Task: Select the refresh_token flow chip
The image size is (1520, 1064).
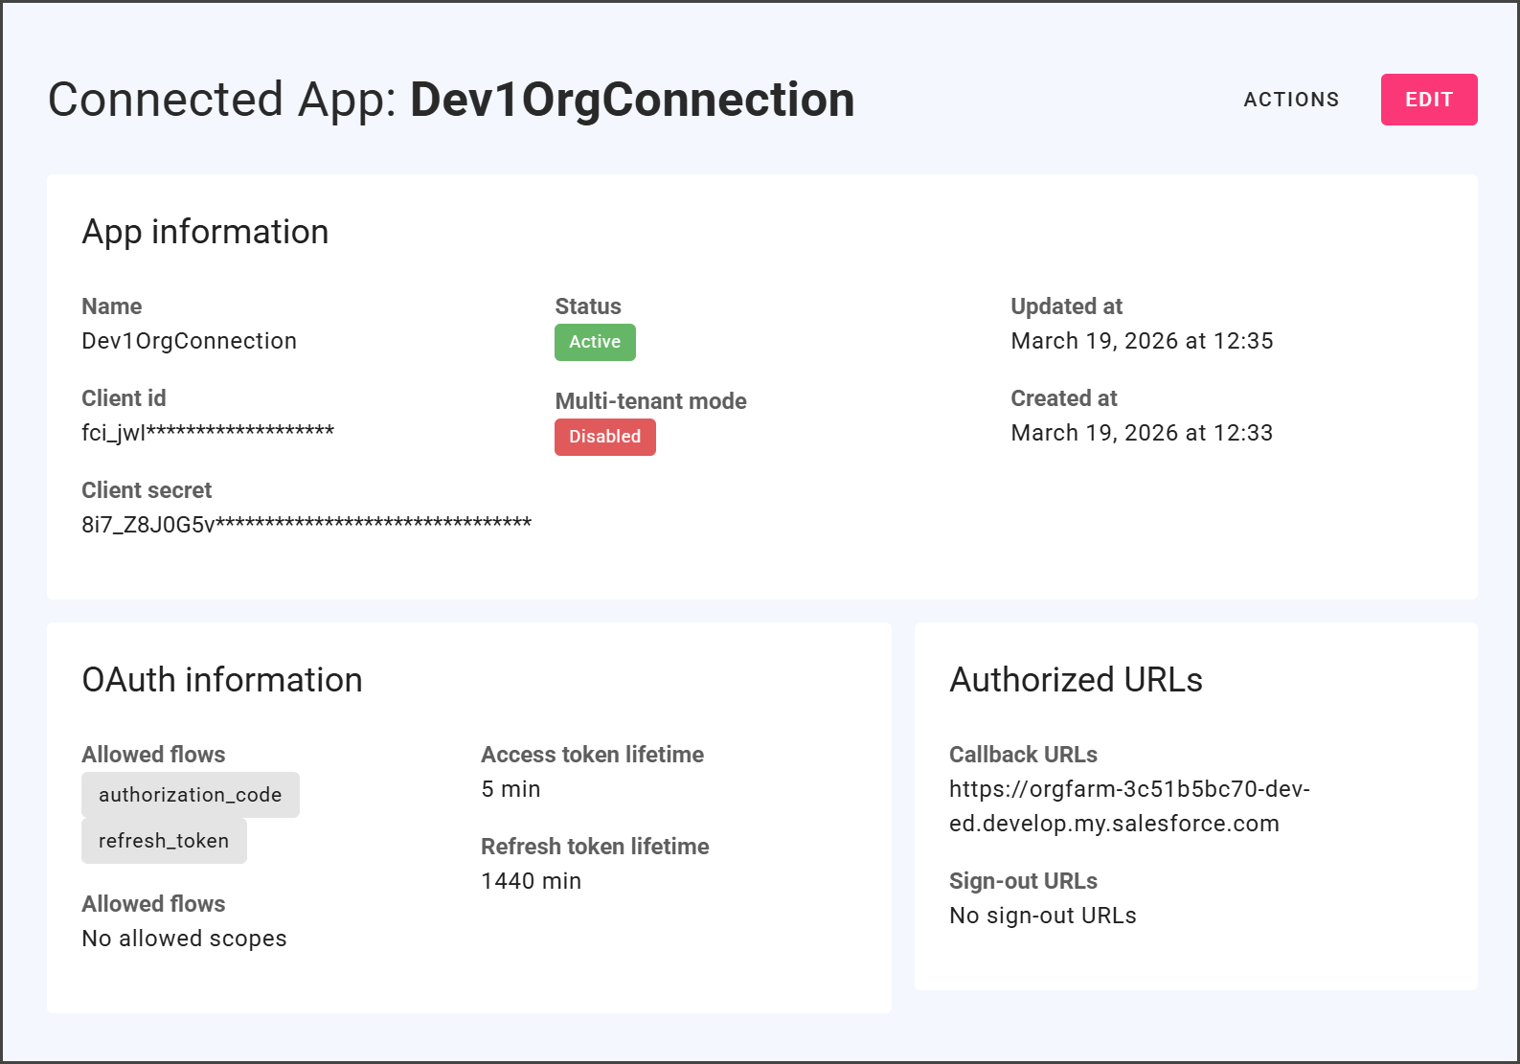Action: coord(164,841)
